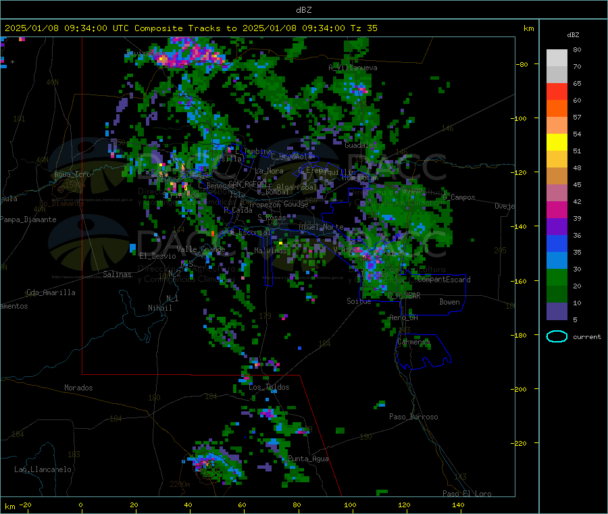Select the 2025/01/08 09:34:00 UTC Composite Tracks header
608x514 pixels.
tap(191, 28)
